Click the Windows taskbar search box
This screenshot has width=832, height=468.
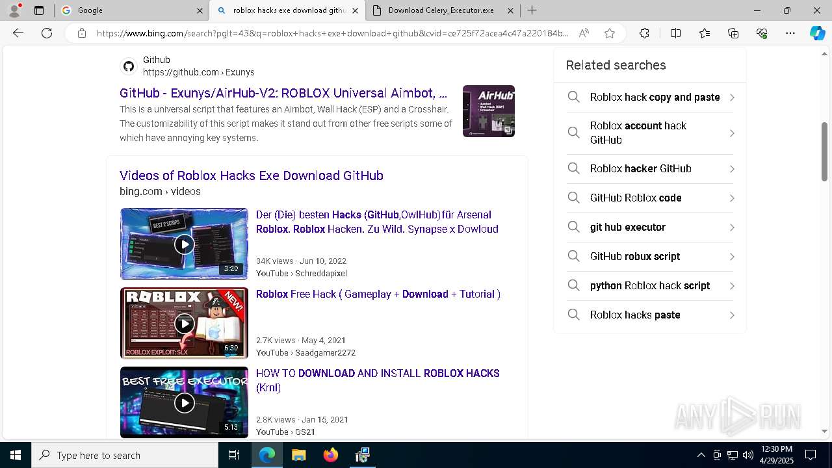point(125,455)
